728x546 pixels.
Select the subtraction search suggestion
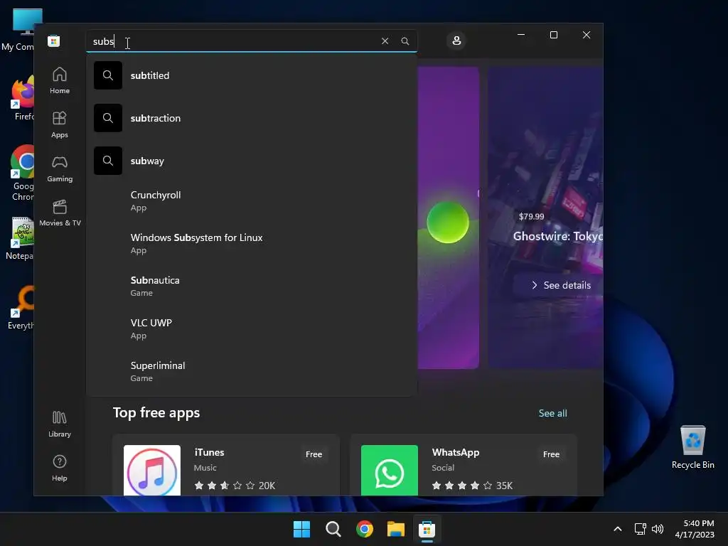click(252, 118)
